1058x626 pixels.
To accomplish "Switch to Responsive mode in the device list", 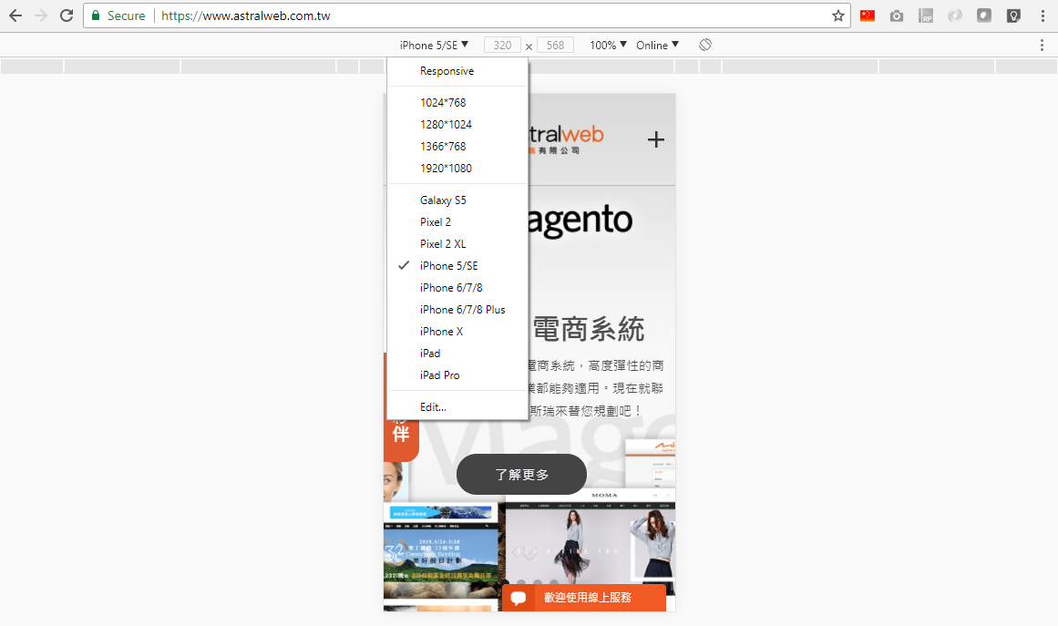I will click(x=446, y=70).
